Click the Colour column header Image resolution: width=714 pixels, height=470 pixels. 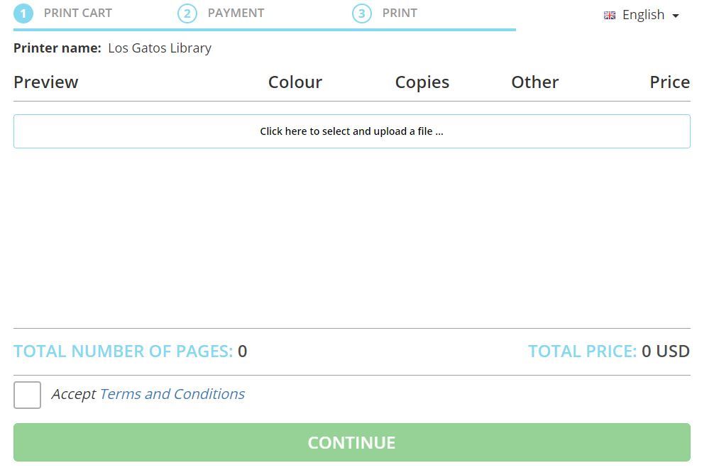[x=295, y=82]
